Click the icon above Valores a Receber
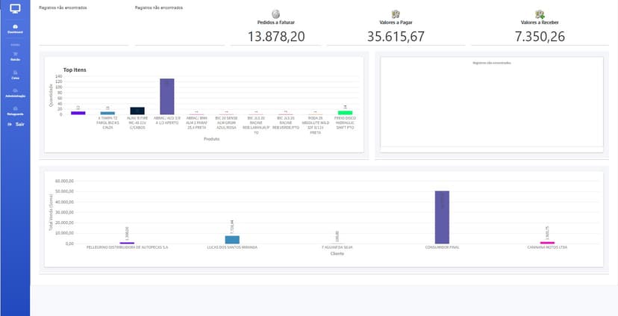Image resolution: width=618 pixels, height=316 pixels. pos(540,14)
